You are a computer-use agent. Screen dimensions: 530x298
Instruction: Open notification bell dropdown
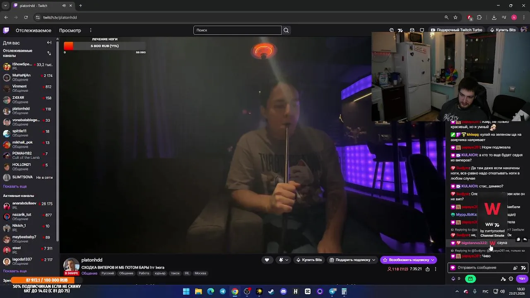pos(283,260)
